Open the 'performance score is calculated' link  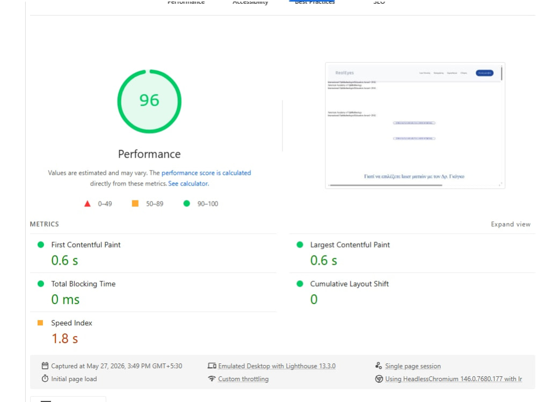point(206,173)
